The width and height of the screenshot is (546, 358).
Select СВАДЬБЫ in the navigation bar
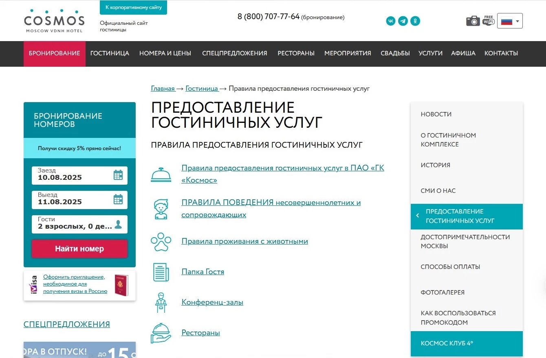(x=395, y=53)
